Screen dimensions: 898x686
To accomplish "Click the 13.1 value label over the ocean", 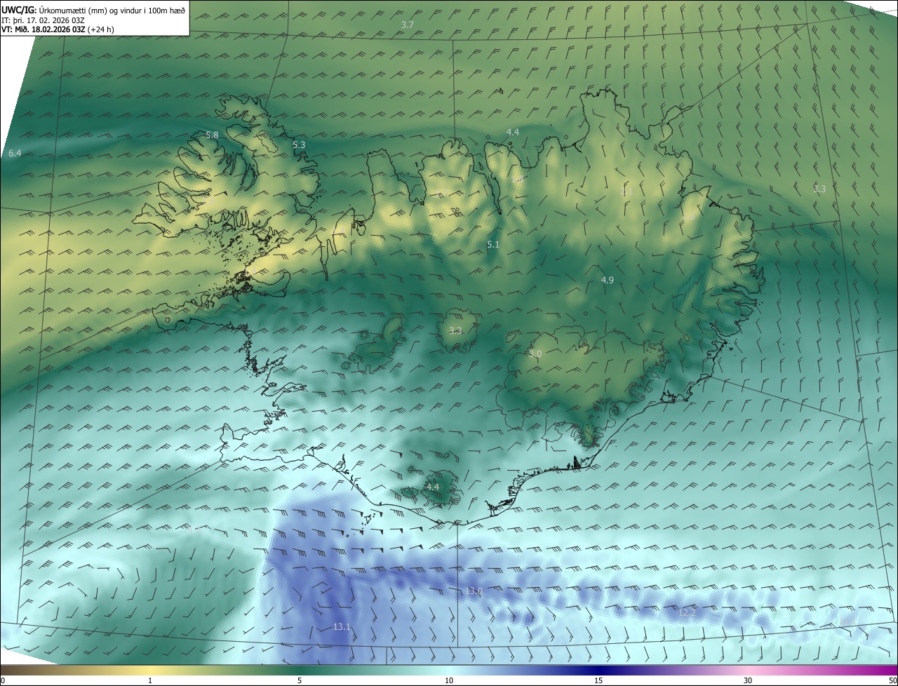I will click(342, 626).
